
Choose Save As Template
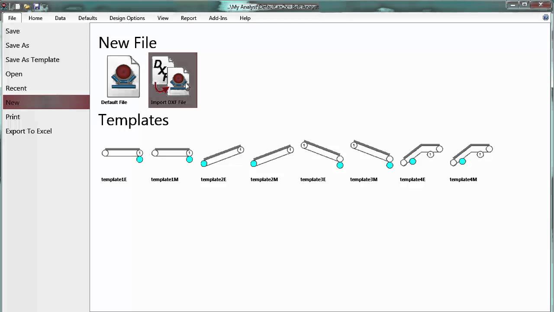click(46, 60)
